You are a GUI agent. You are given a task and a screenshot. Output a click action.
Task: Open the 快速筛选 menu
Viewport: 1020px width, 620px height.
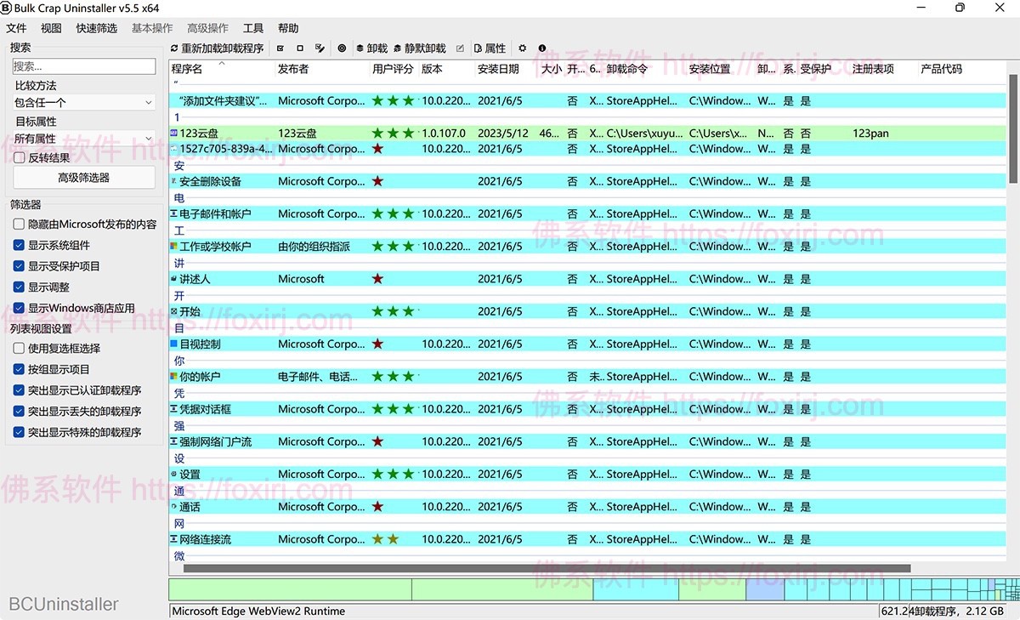click(x=97, y=28)
